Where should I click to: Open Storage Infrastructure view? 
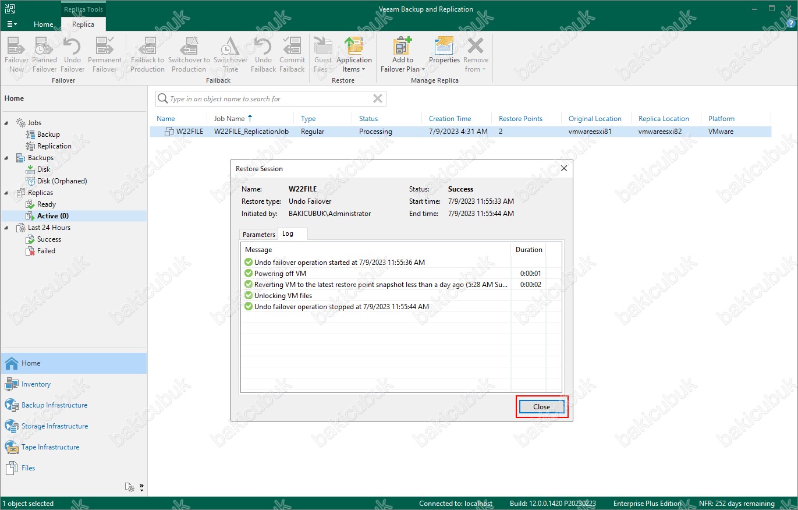[73, 426]
